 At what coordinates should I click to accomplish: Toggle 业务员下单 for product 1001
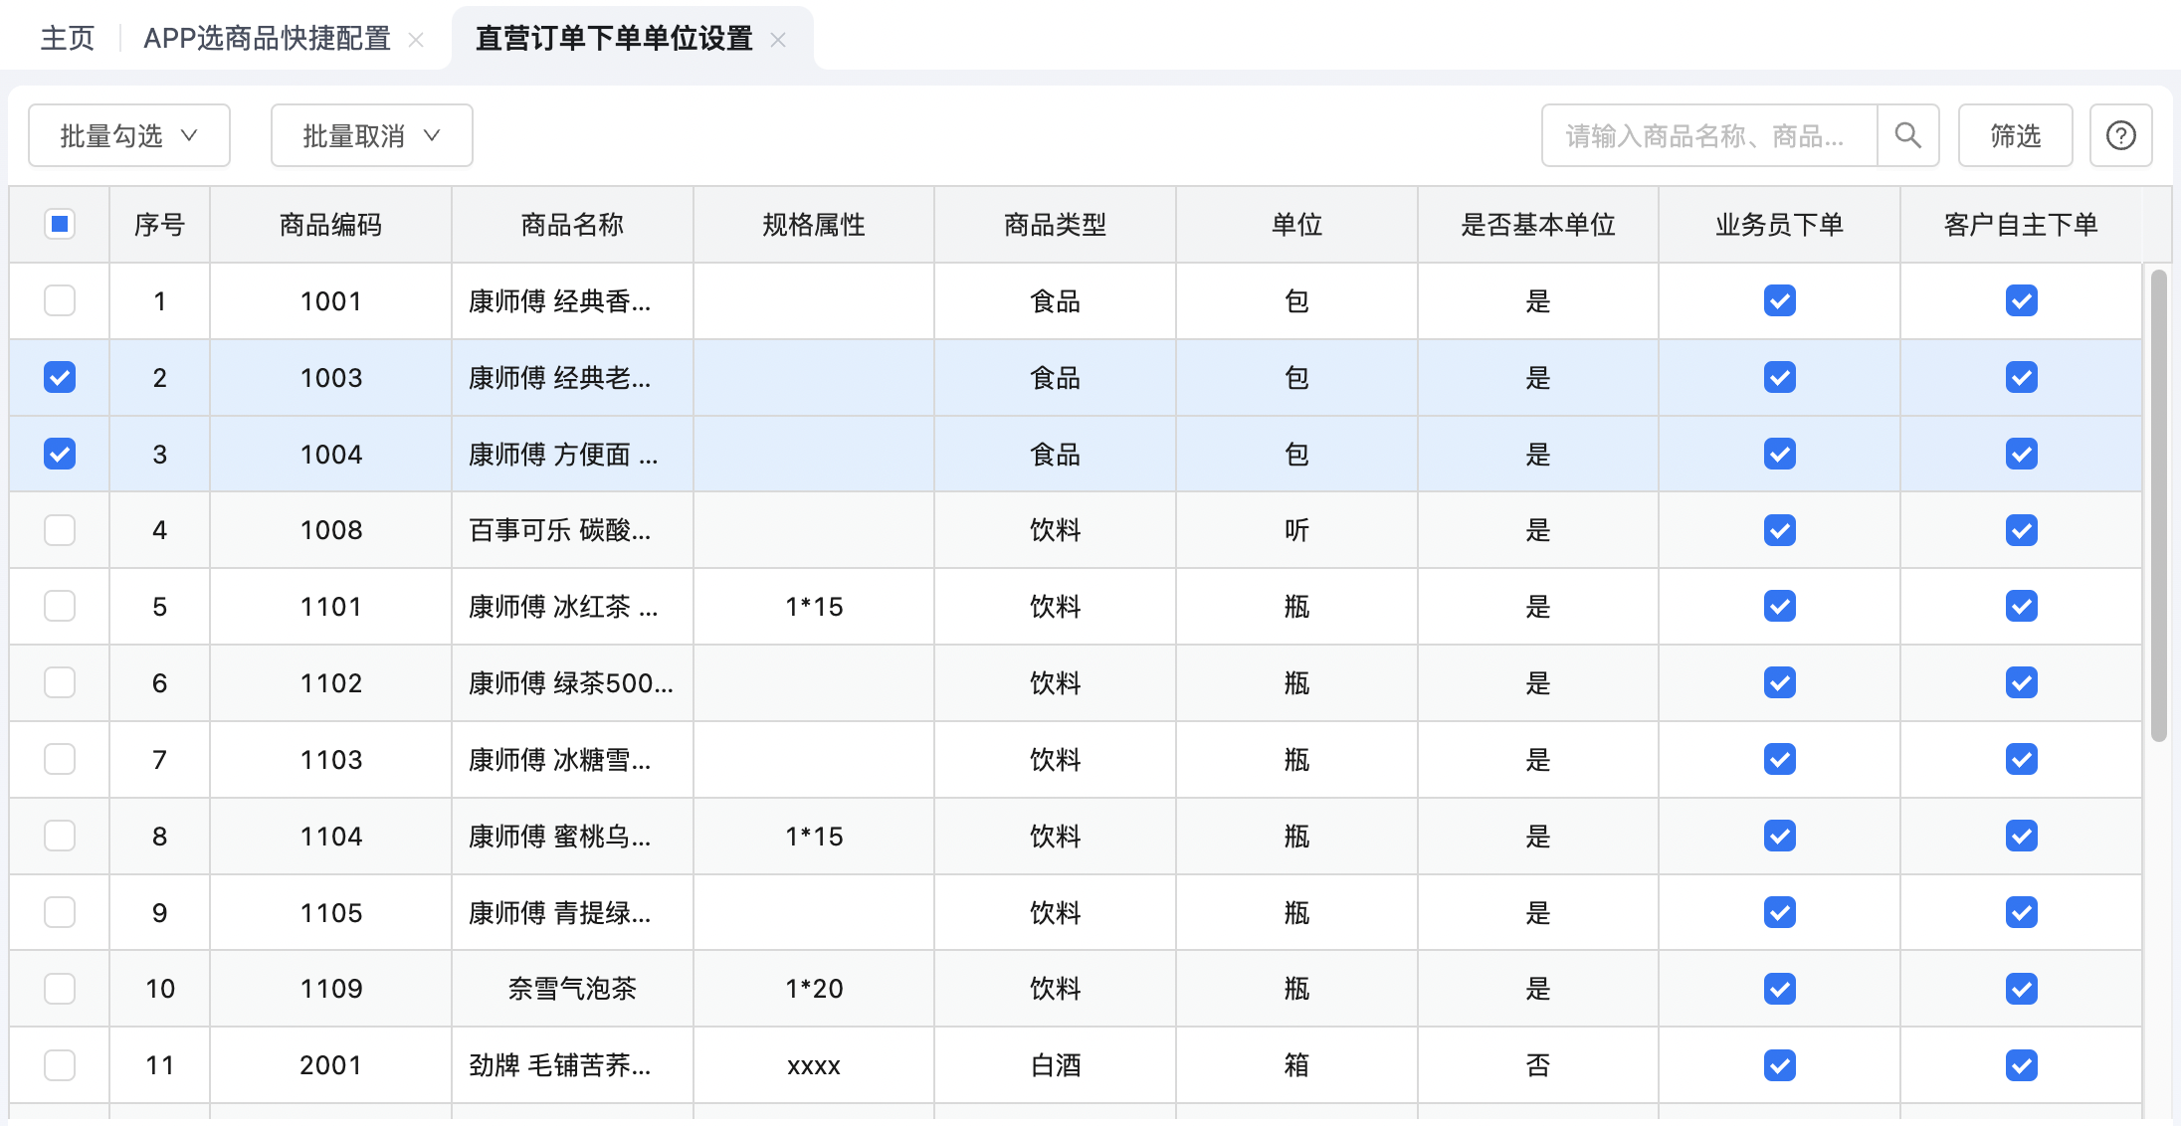click(1780, 300)
